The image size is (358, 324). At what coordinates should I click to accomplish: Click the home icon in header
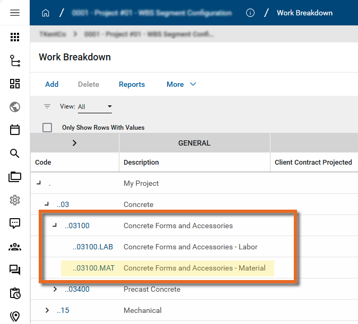click(x=46, y=13)
